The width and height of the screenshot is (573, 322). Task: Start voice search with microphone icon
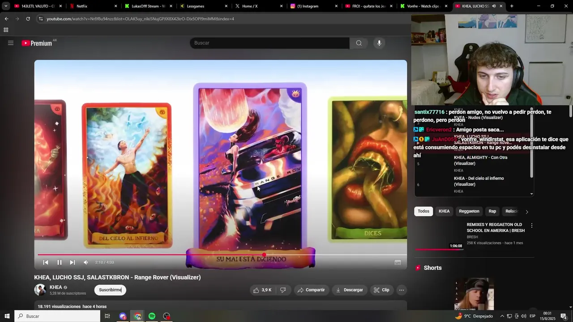(379, 43)
